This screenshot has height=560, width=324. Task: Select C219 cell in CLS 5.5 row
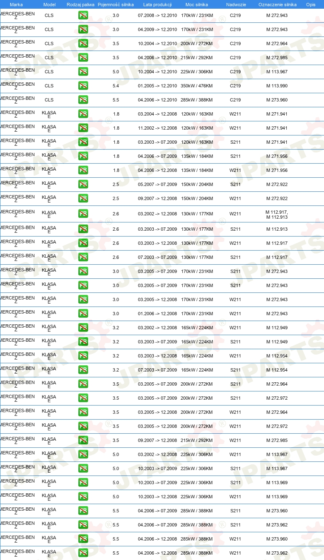235,100
